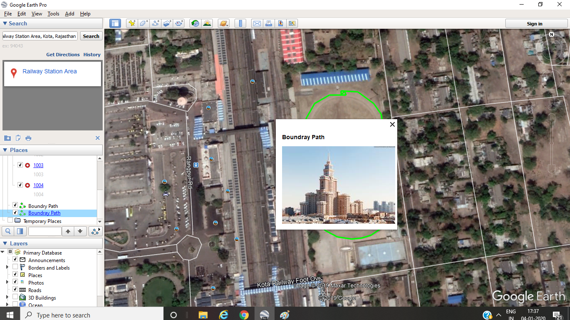Image resolution: width=570 pixels, height=320 pixels.
Task: Collapse the Places panel header
Action: 5,150
